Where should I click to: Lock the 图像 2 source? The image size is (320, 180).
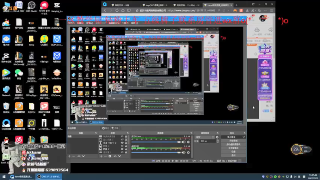click(x=126, y=149)
